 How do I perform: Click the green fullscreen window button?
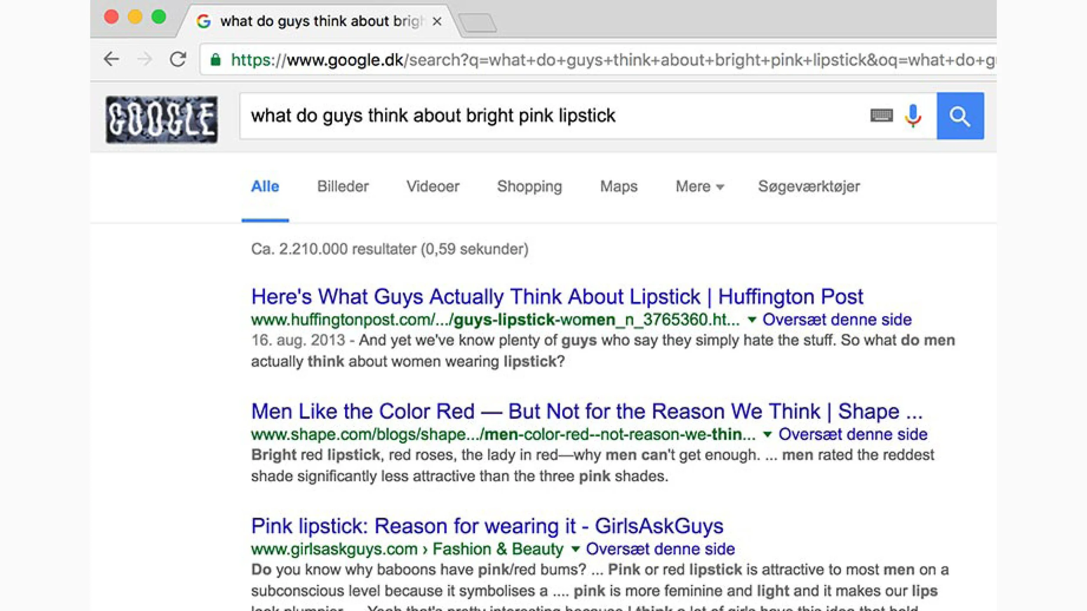click(159, 17)
